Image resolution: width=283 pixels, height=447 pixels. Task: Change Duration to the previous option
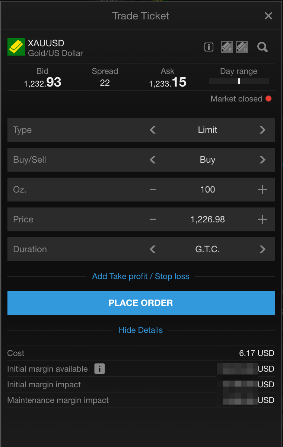coord(153,249)
